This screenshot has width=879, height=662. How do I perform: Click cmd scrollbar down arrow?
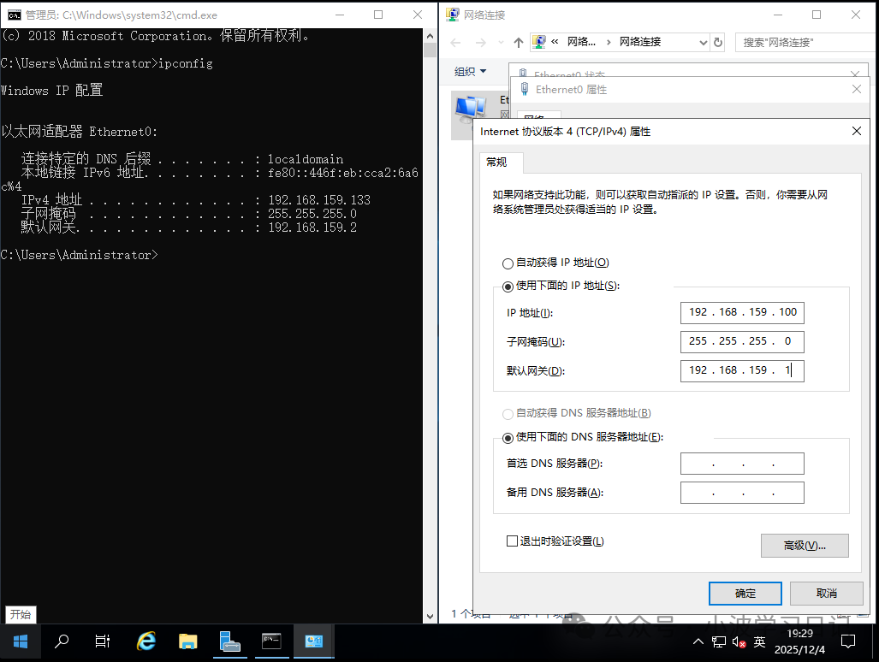pyautogui.click(x=430, y=616)
